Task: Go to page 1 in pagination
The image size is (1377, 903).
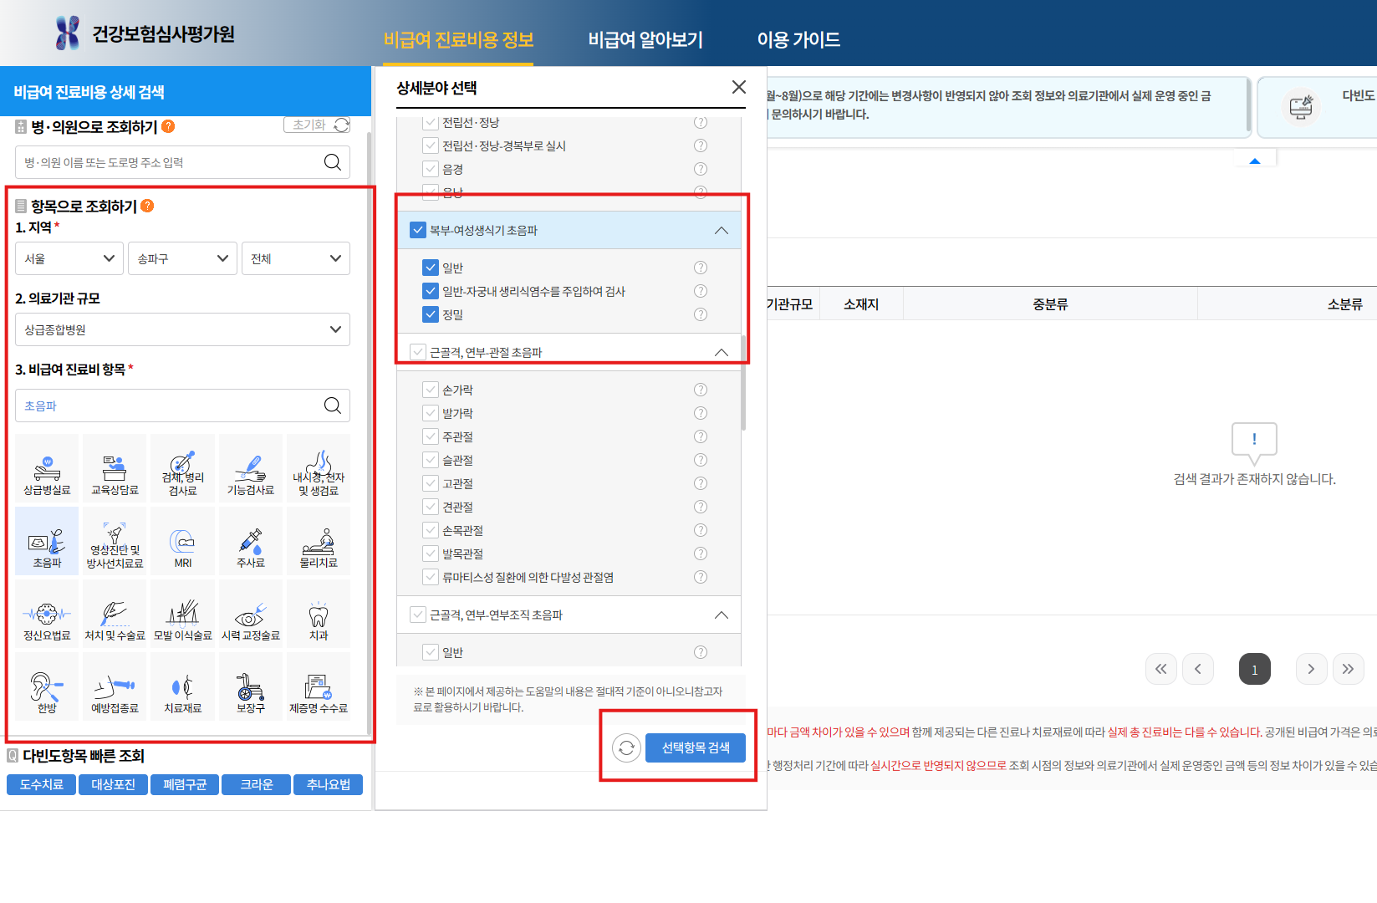Action: [x=1254, y=669]
